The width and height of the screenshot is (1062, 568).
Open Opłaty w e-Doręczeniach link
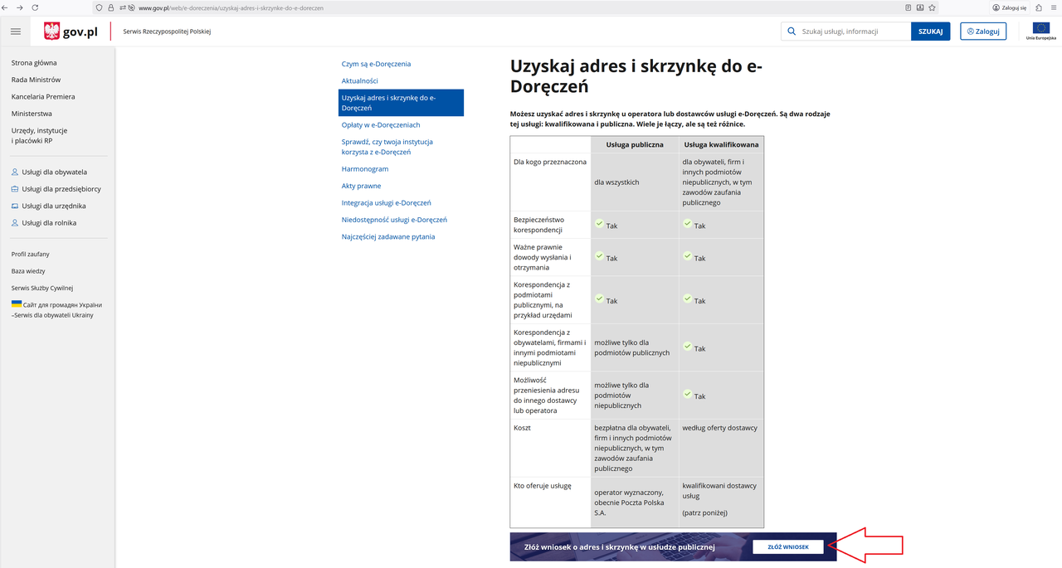[381, 125]
